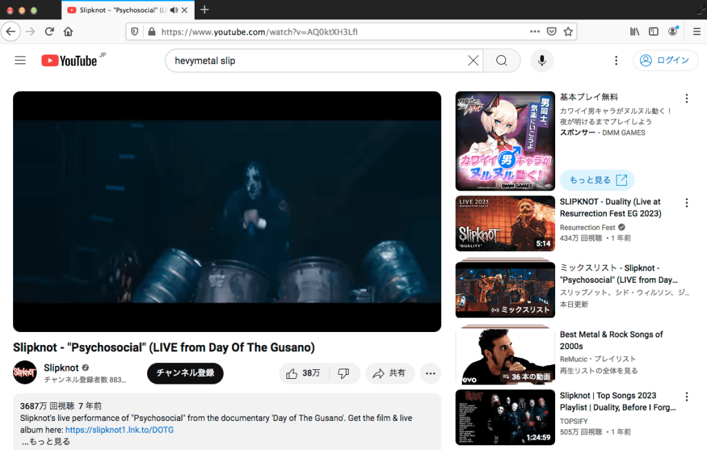Viewport: 707px width, 450px height.
Task: Save page to Pocket
Action: click(552, 32)
